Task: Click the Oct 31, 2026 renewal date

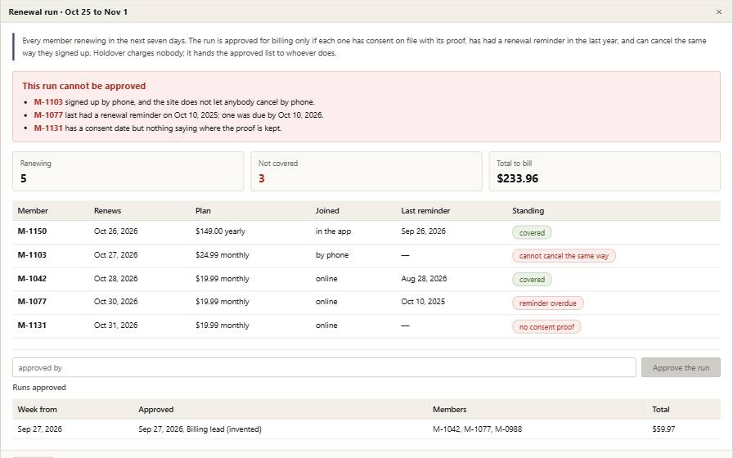Action: pyautogui.click(x=116, y=326)
